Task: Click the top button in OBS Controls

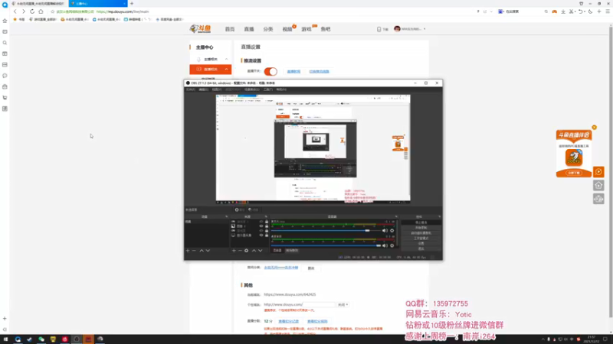Action: coord(421,222)
